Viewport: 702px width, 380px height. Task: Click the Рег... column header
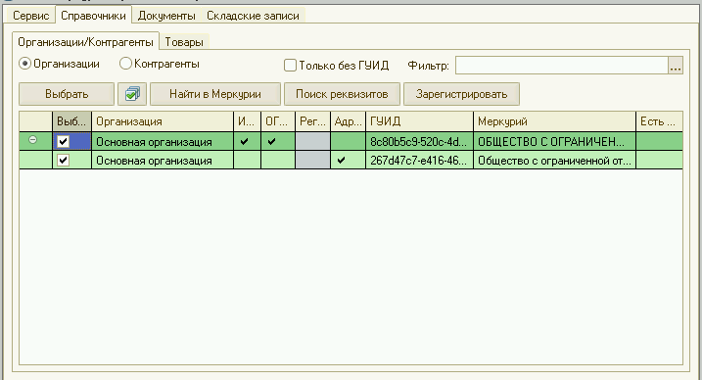312,121
